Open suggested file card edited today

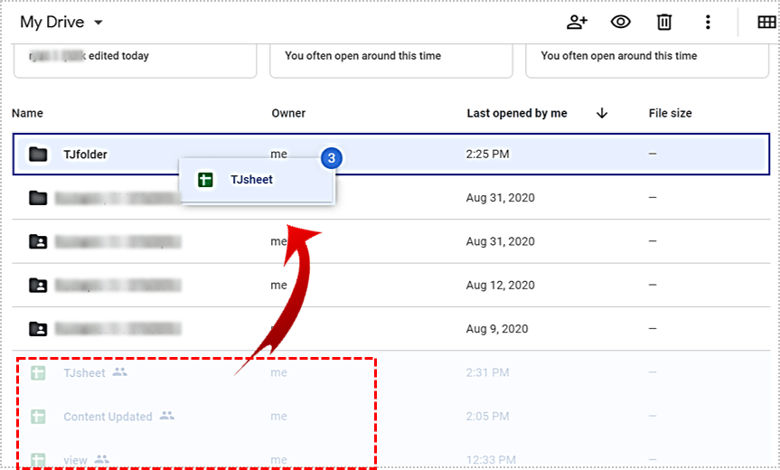point(134,58)
